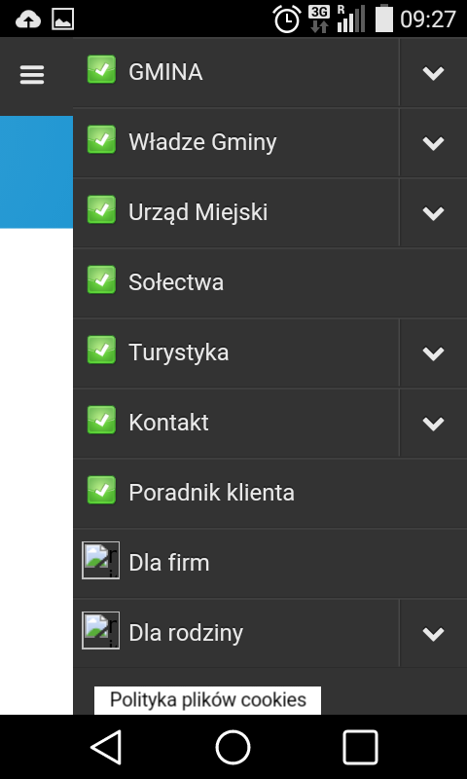
Task: Tap the hamburger menu icon
Action: point(32,75)
